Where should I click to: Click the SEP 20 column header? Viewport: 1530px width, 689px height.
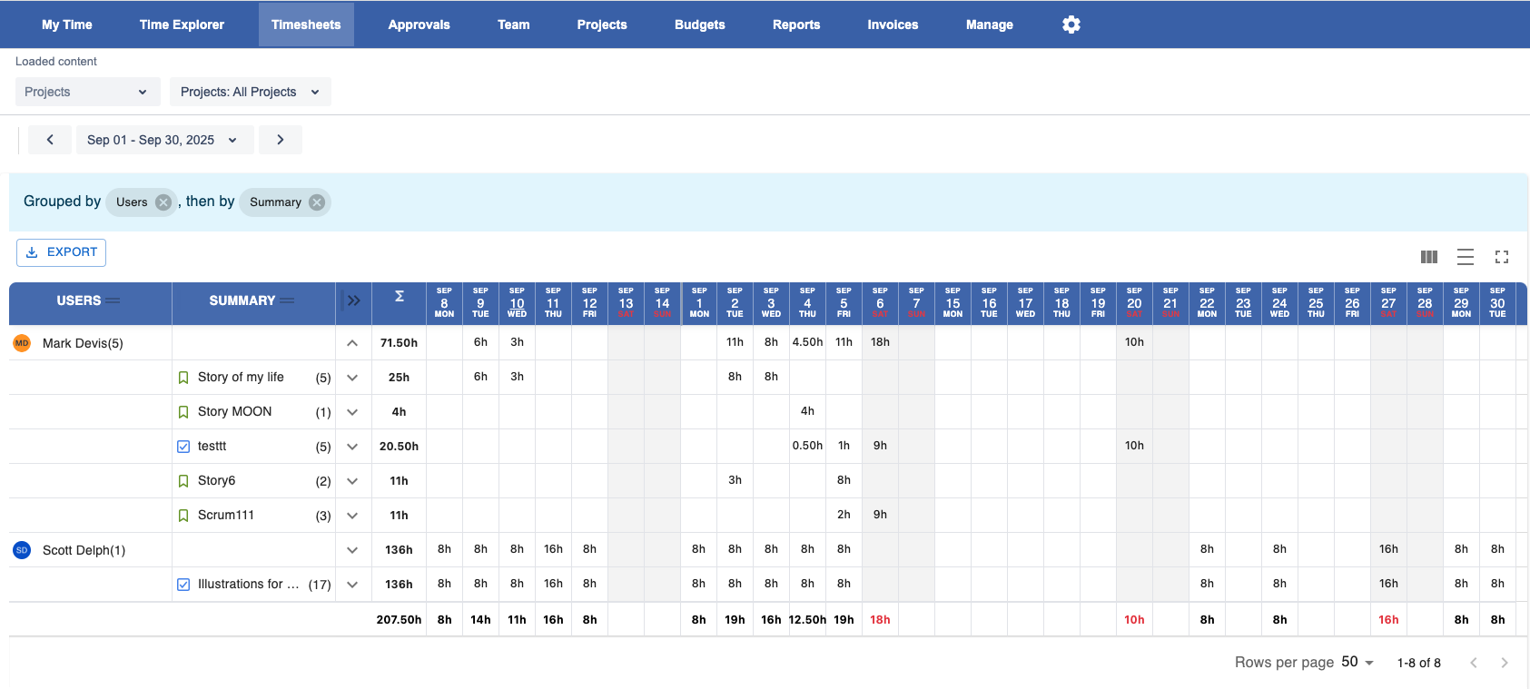pyautogui.click(x=1134, y=303)
